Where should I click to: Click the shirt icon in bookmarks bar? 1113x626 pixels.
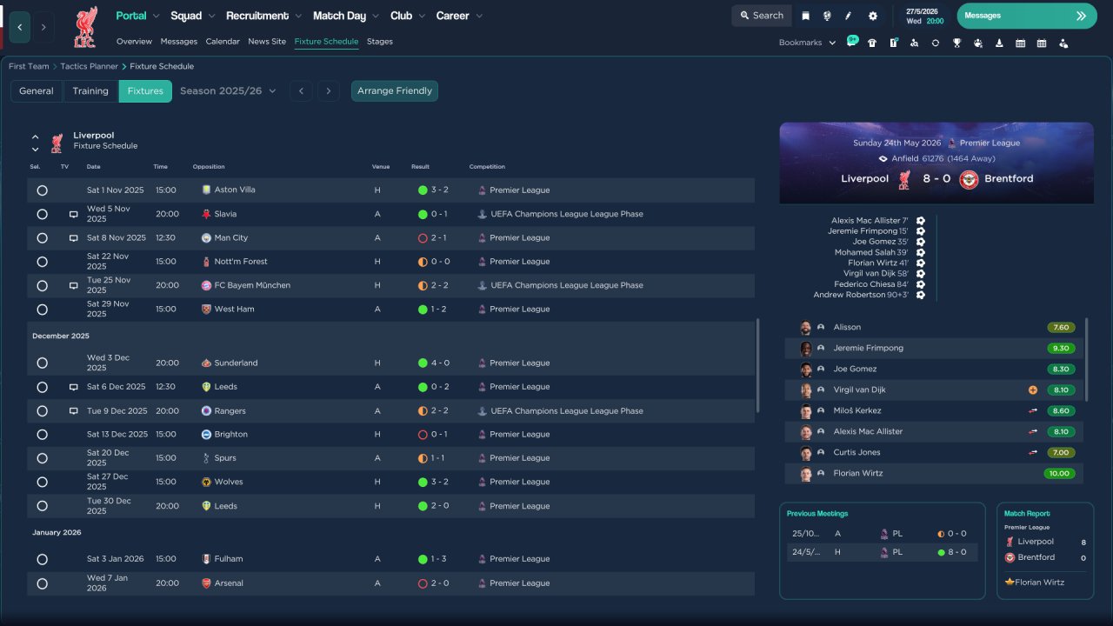coord(872,43)
